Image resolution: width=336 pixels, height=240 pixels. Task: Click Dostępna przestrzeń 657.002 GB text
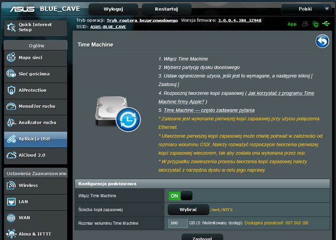coord(276,223)
